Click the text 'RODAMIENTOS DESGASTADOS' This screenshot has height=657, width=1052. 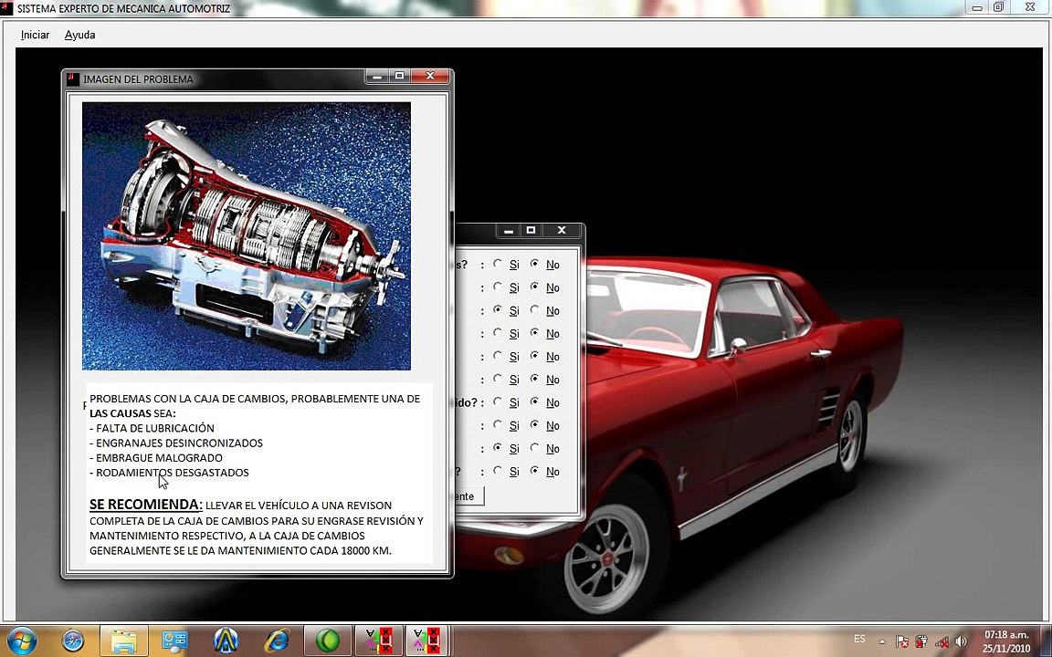click(x=173, y=472)
